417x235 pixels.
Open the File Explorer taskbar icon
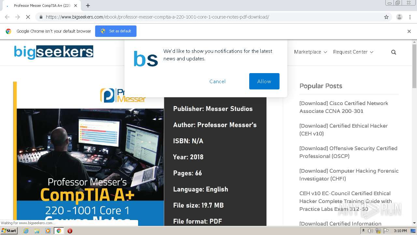[x=37, y=231]
